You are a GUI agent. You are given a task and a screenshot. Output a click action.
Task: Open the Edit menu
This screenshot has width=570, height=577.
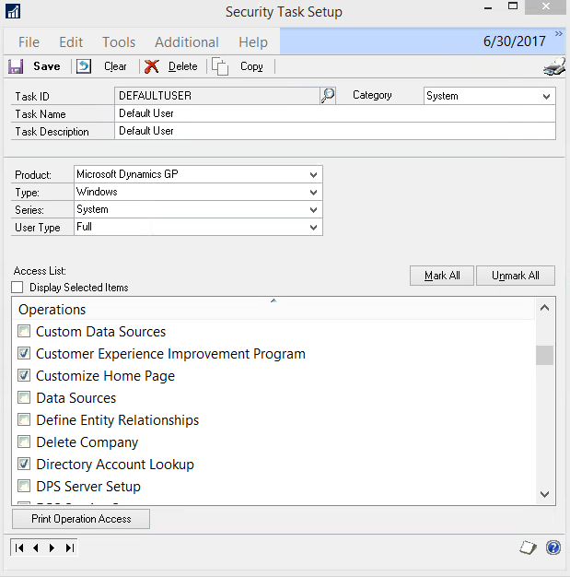coord(71,42)
